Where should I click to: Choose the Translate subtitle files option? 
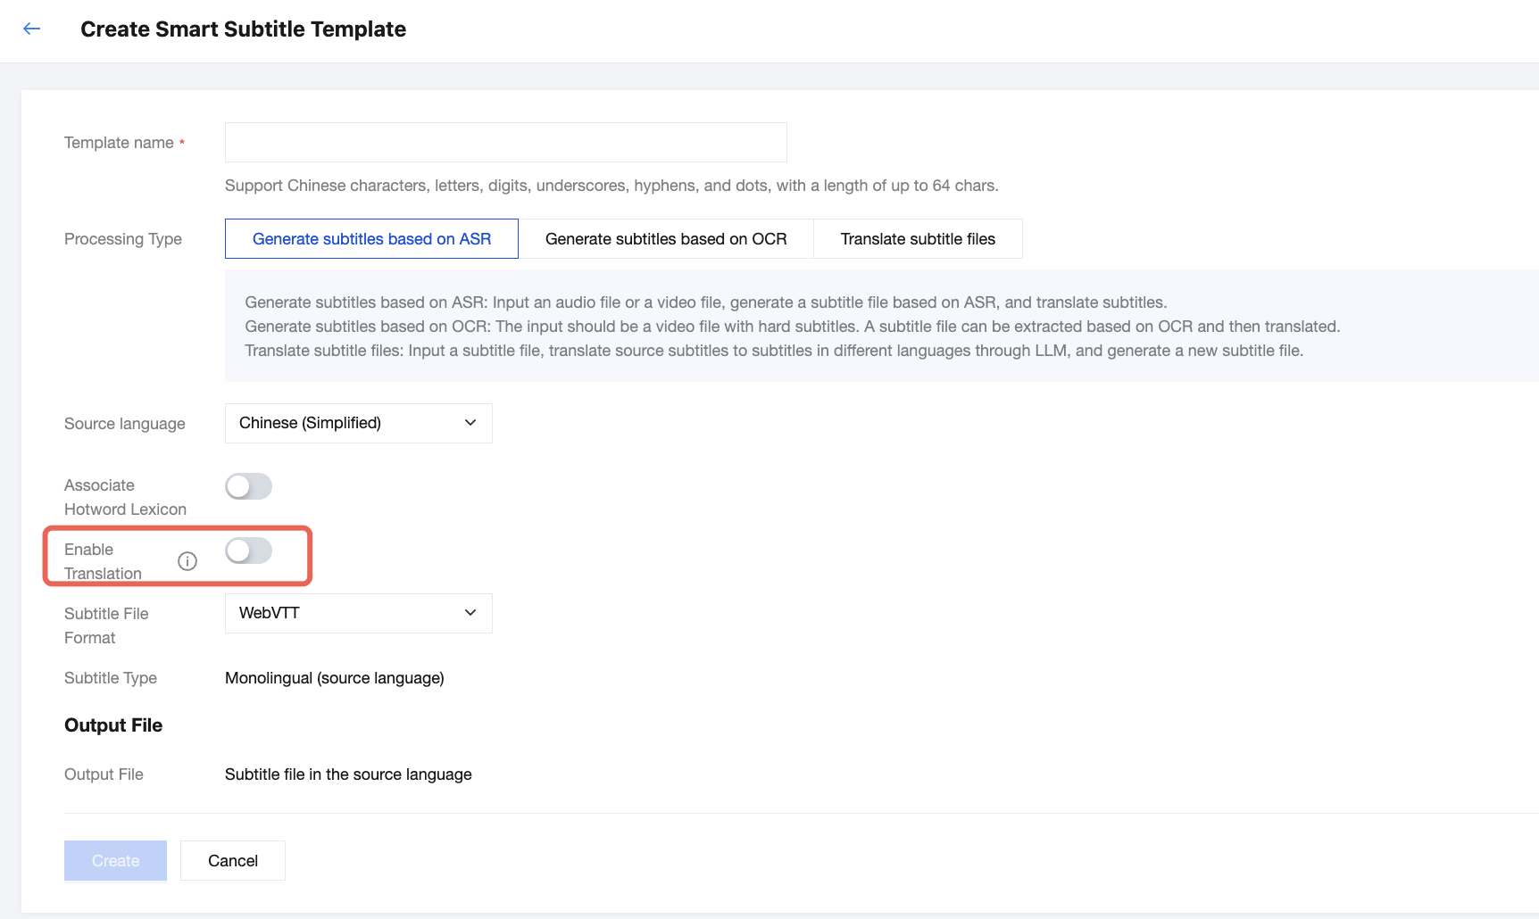click(x=918, y=239)
